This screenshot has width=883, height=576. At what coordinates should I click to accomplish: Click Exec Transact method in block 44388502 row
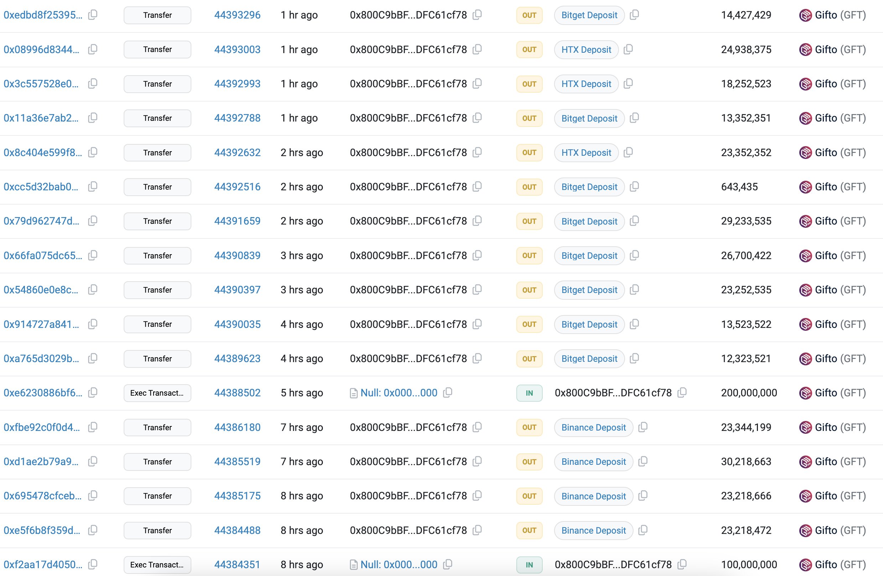click(157, 393)
